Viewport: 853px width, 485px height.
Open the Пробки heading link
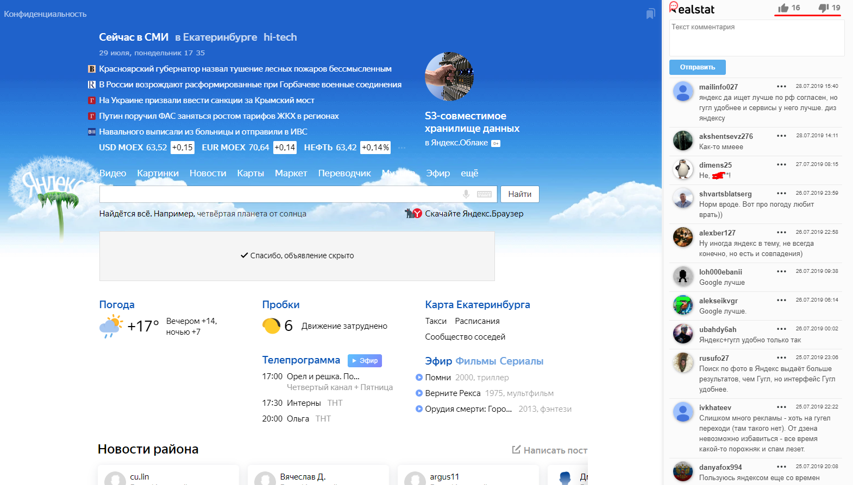281,304
